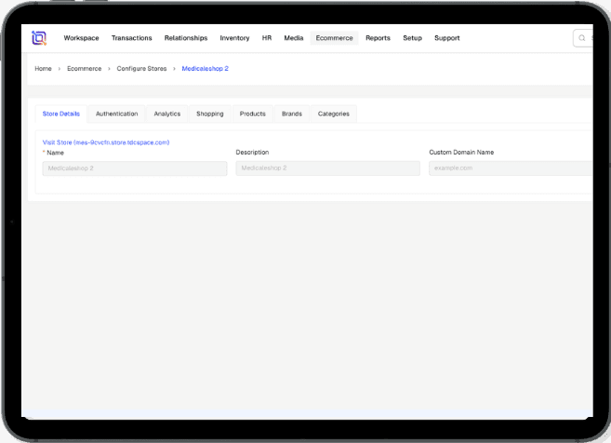Open the Ecommerce menu

point(334,38)
